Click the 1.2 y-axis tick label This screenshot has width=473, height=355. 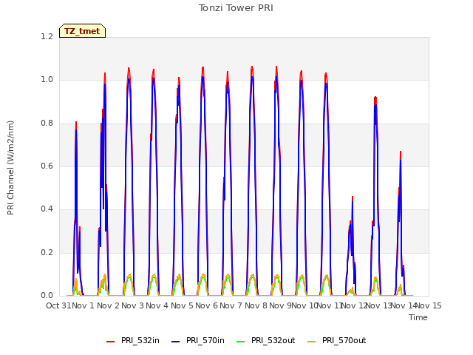[47, 36]
